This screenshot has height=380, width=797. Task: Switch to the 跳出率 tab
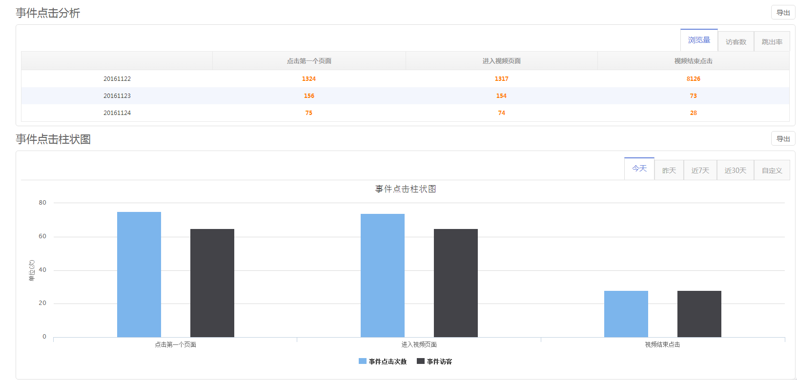pos(772,42)
